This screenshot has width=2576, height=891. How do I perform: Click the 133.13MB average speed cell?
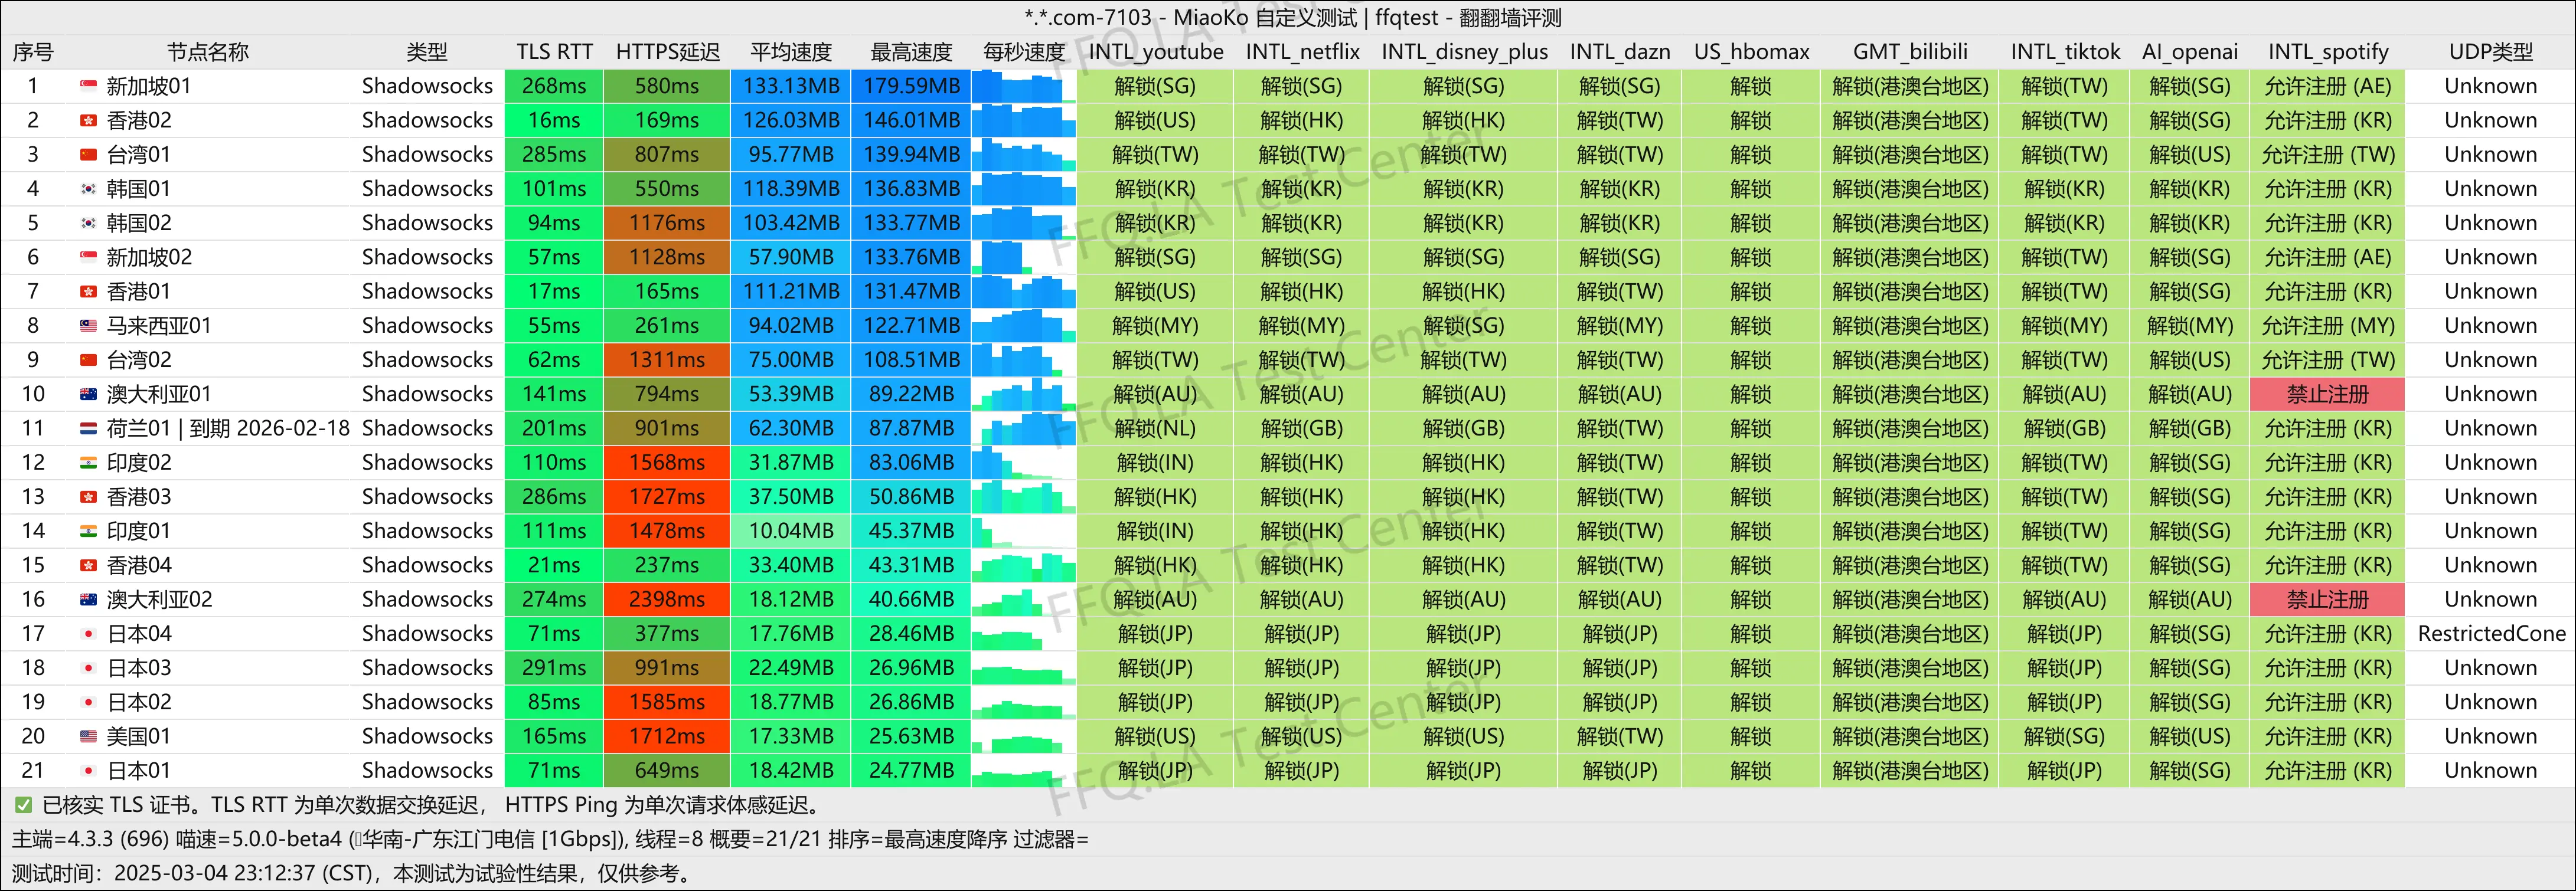[791, 87]
